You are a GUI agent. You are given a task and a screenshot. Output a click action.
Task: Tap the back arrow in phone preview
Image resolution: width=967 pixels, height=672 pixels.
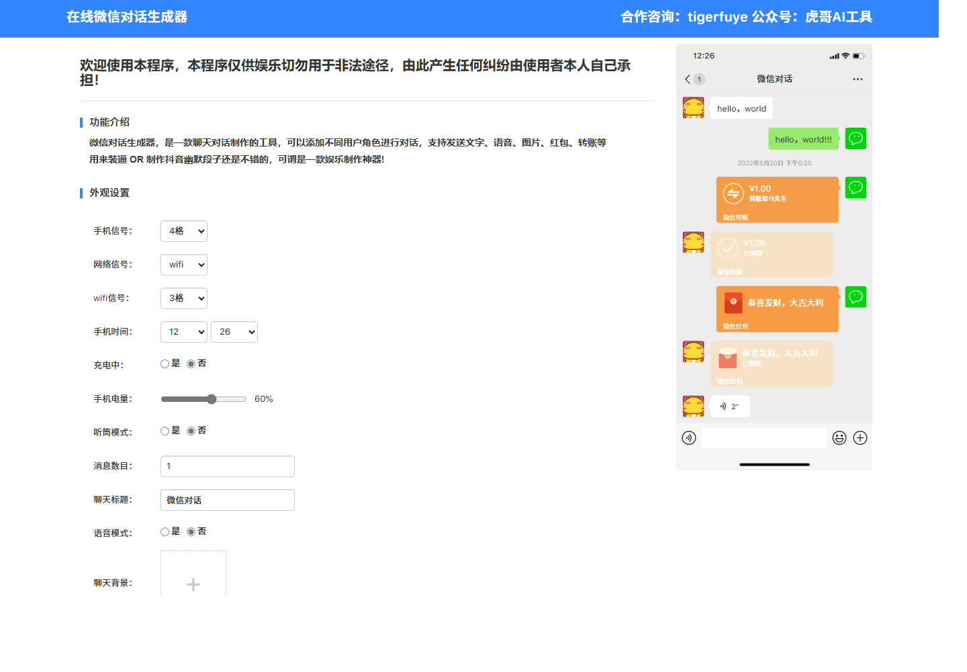coord(688,79)
